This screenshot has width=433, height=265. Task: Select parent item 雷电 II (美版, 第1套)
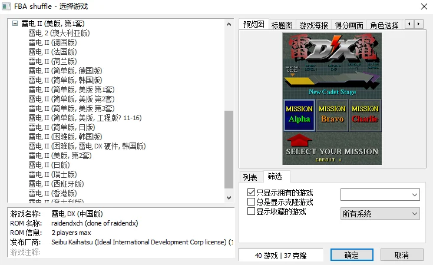pyautogui.click(x=53, y=24)
